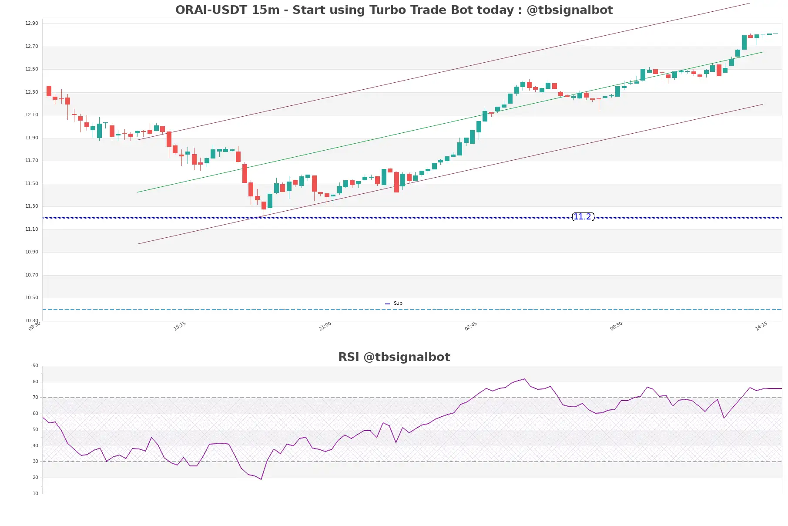Click the RSI @tbsignalbot chart title

coord(394,357)
